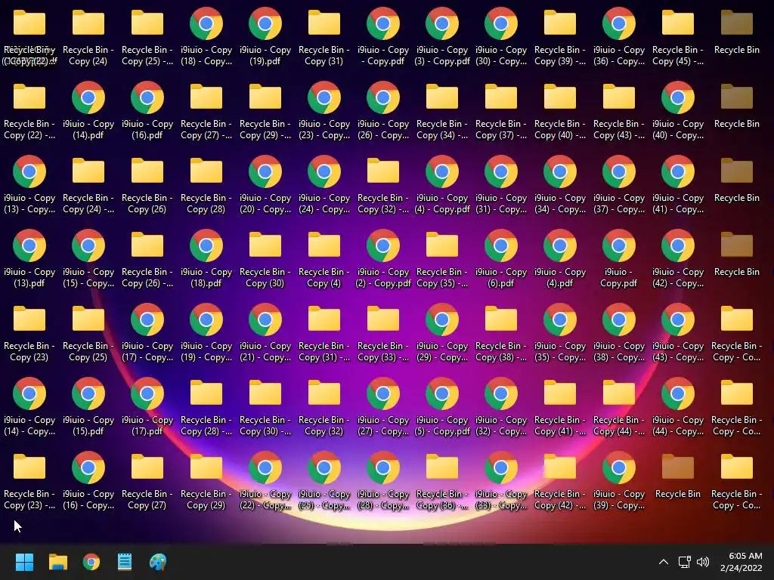
Task: Select file i9iuio - Copy (20) - Copy
Action: [x=265, y=185]
